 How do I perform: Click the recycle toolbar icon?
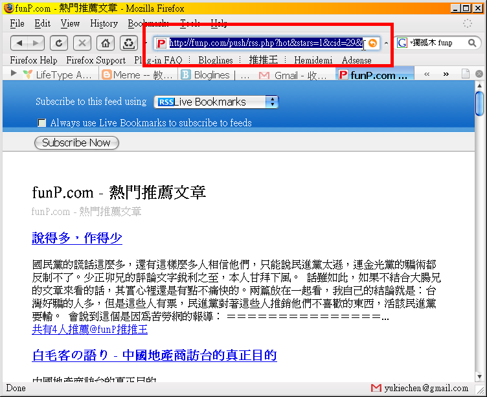coord(129,43)
